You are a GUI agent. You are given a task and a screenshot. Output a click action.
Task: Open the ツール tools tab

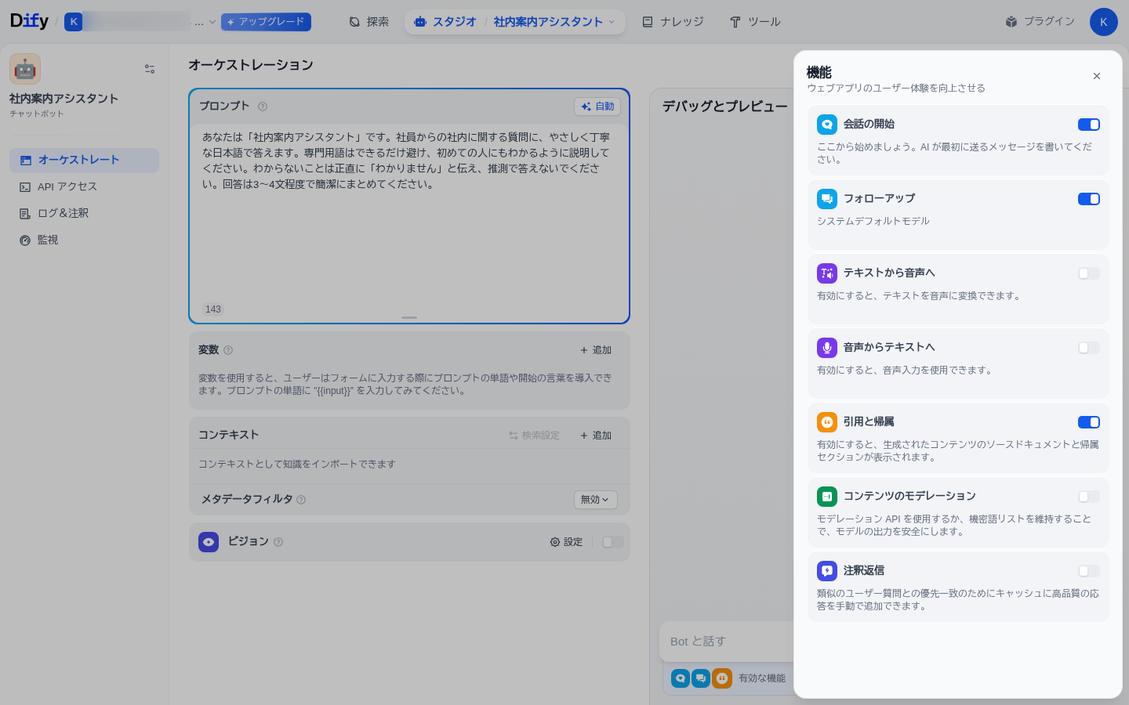(755, 22)
